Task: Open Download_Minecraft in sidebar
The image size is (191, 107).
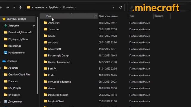Action: click(20, 32)
